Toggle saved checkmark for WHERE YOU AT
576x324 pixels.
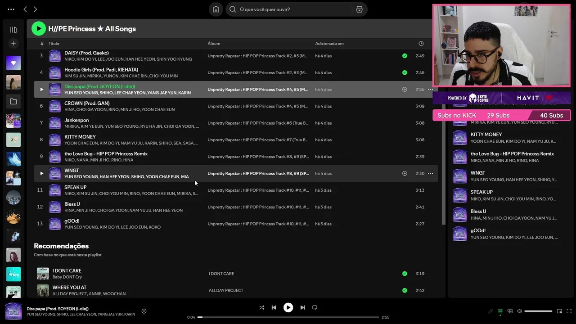(x=405, y=290)
